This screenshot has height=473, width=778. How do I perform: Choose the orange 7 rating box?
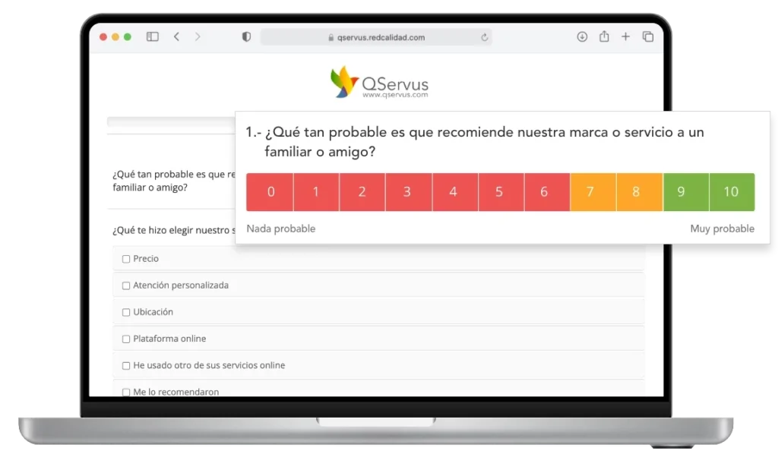tap(593, 192)
